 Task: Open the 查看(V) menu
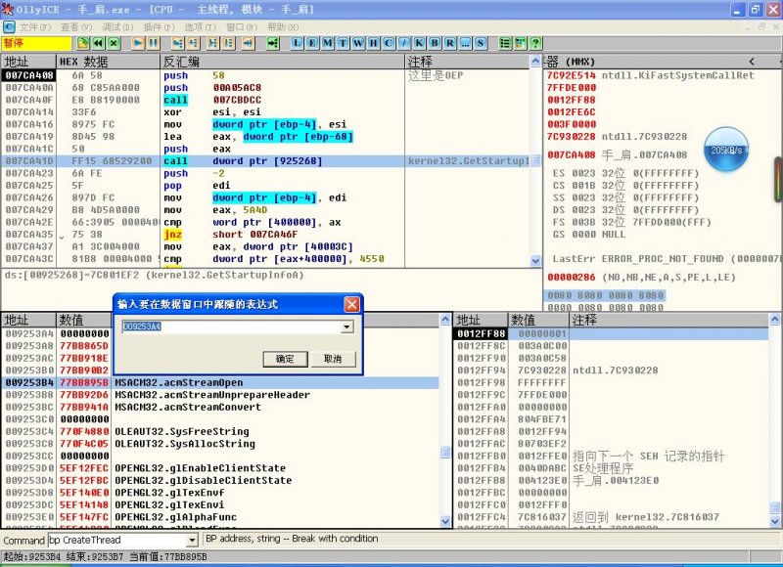[76, 27]
